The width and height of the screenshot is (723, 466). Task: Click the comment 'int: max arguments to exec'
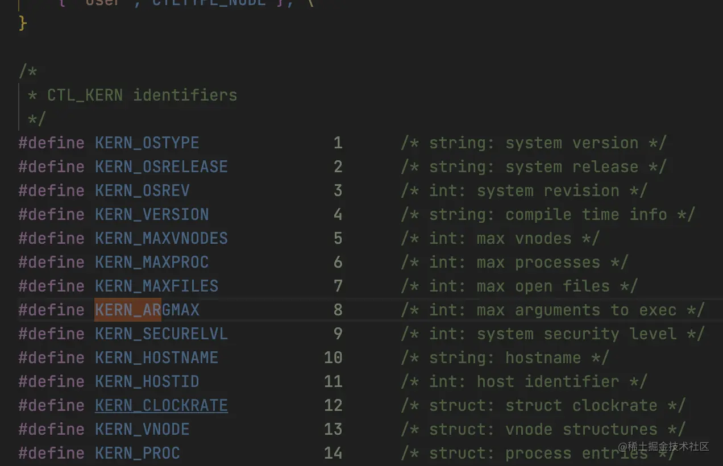552,310
